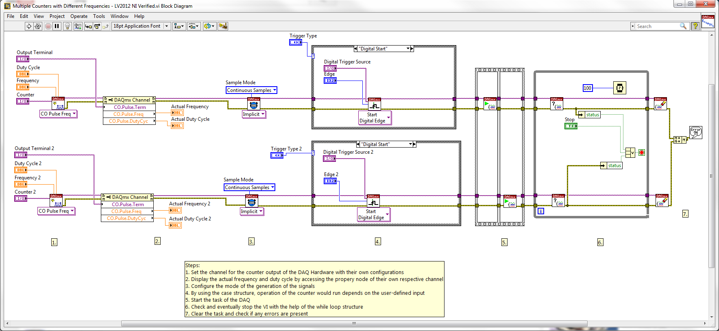Click the 100 numeric constant
Image resolution: width=719 pixels, height=331 pixels.
tap(588, 88)
